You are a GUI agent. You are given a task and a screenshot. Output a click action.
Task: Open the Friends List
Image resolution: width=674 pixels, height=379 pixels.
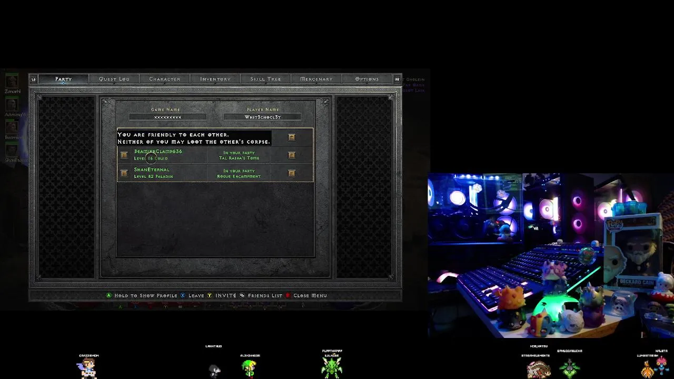[x=265, y=295]
